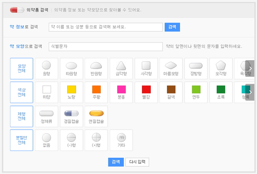Pick the 연질캡슐 soft capsule form

[96, 116]
